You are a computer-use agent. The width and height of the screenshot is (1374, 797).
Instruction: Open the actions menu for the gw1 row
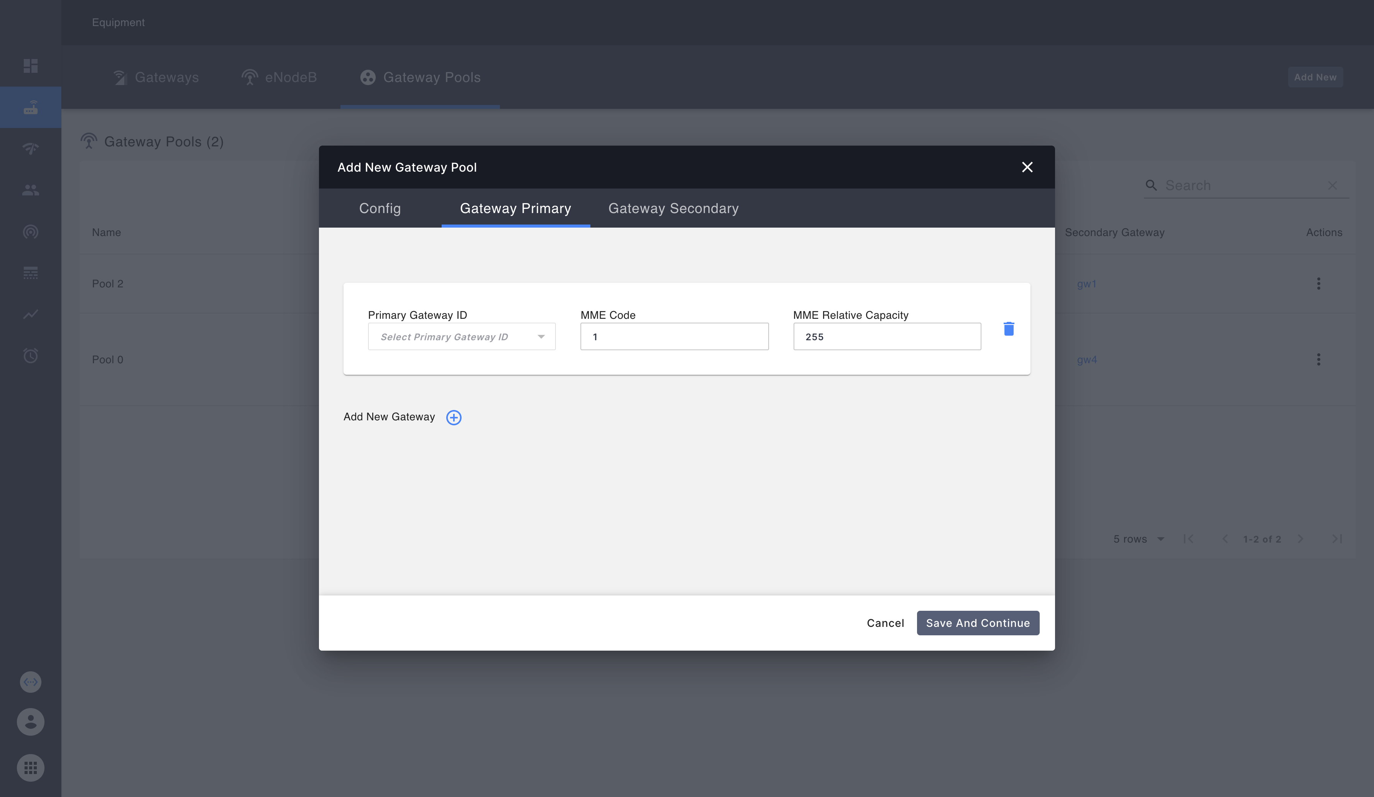click(x=1318, y=284)
